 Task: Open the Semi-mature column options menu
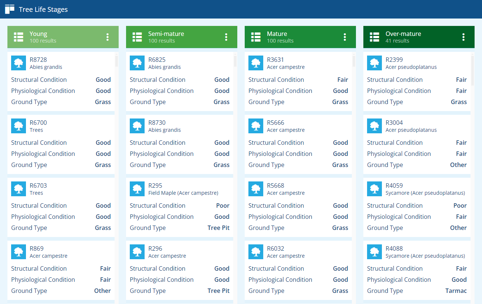pyautogui.click(x=226, y=37)
